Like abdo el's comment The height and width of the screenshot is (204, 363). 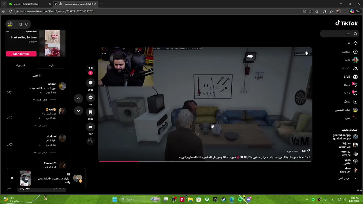(x=11, y=144)
